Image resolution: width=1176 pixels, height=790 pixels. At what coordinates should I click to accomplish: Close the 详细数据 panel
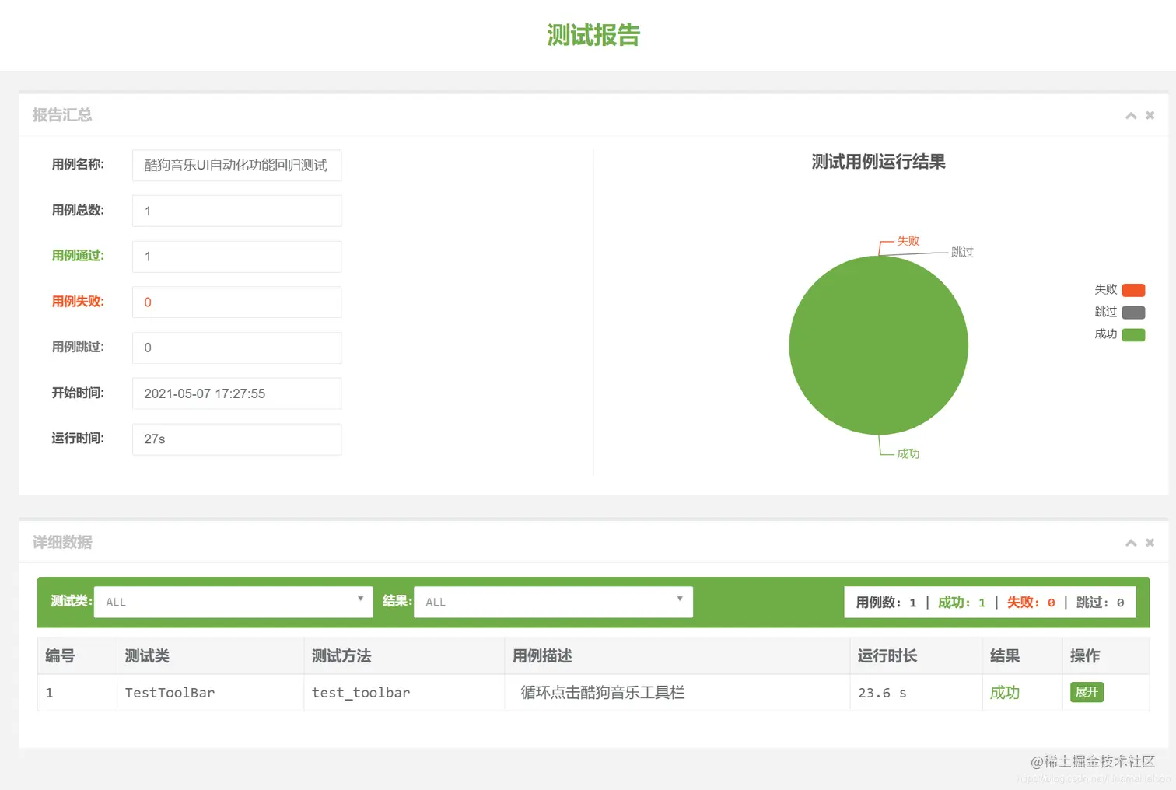(1150, 542)
